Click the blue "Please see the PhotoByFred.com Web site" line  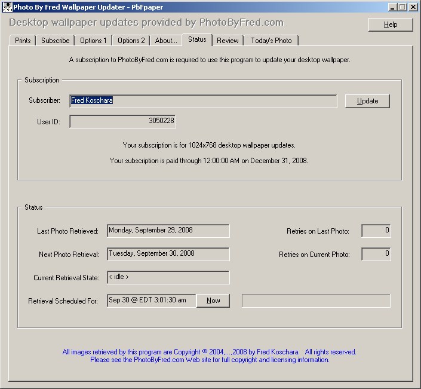point(210,360)
